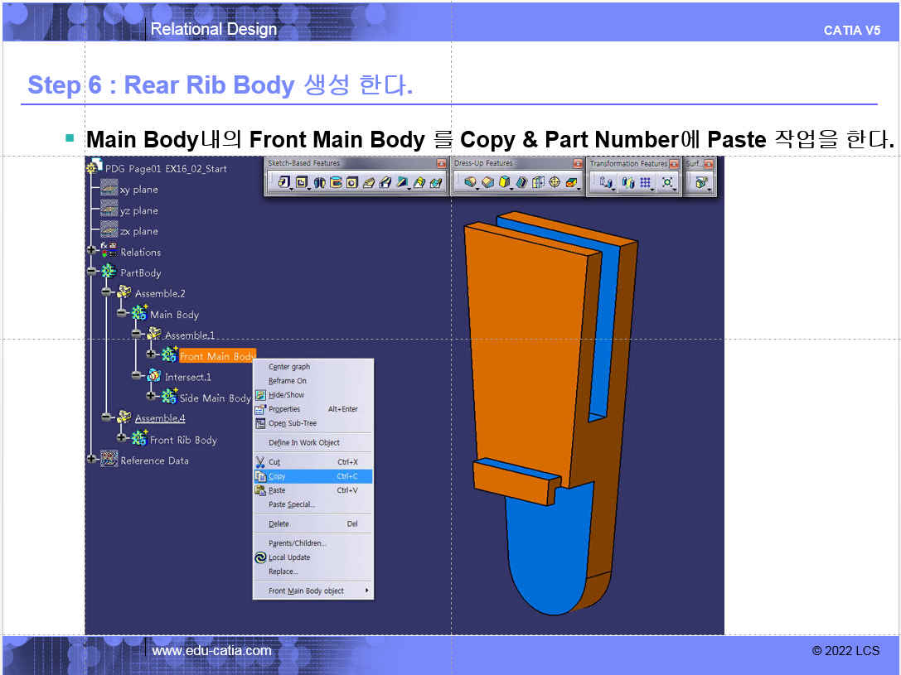Viewport: 901px width, 675px height.
Task: Click the Pocket tool icon
Action: (302, 182)
